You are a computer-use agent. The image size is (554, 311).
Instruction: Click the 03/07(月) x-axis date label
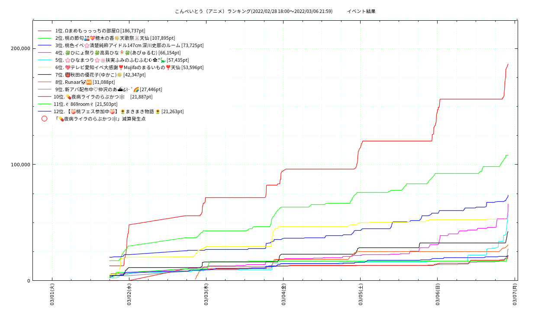(x=514, y=295)
